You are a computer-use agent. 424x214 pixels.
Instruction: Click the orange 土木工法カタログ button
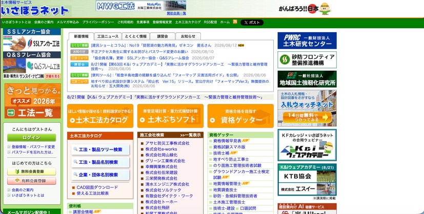100,116
